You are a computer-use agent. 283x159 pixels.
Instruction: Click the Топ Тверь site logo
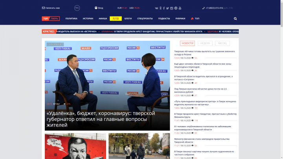(51, 18)
